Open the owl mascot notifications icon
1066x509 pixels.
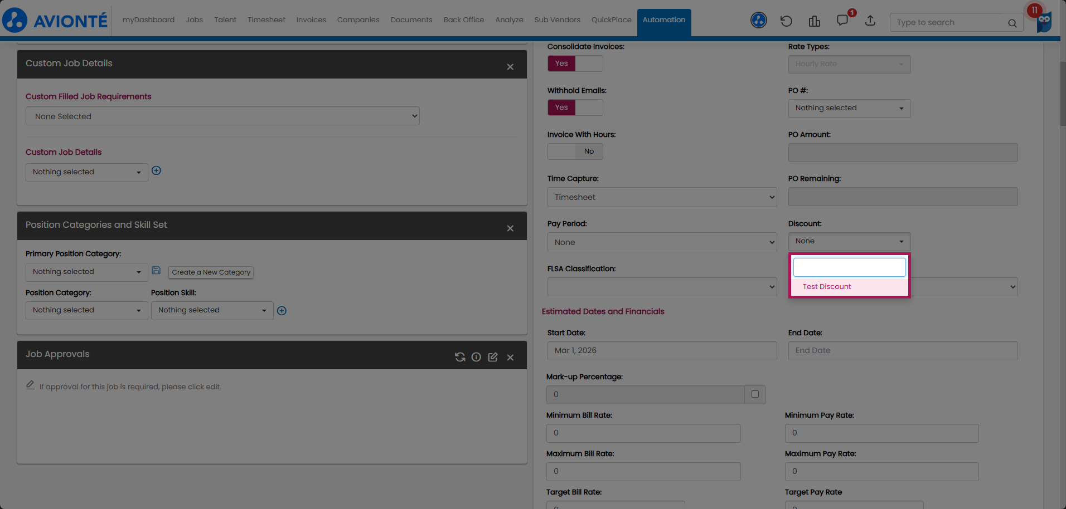point(1044,21)
